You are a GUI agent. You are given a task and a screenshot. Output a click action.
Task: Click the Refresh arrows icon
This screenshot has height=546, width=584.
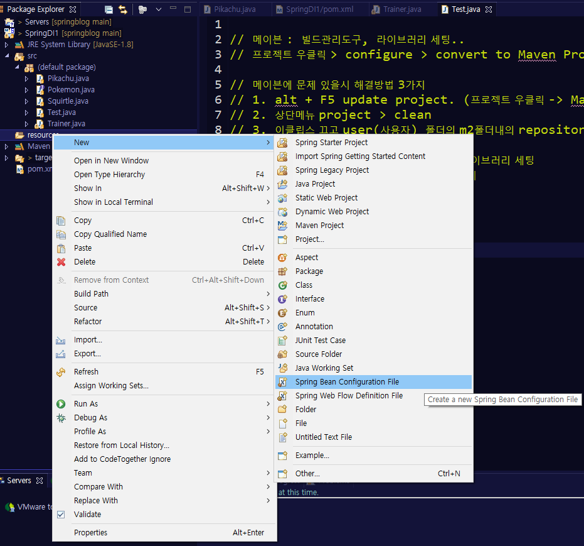[x=61, y=372]
